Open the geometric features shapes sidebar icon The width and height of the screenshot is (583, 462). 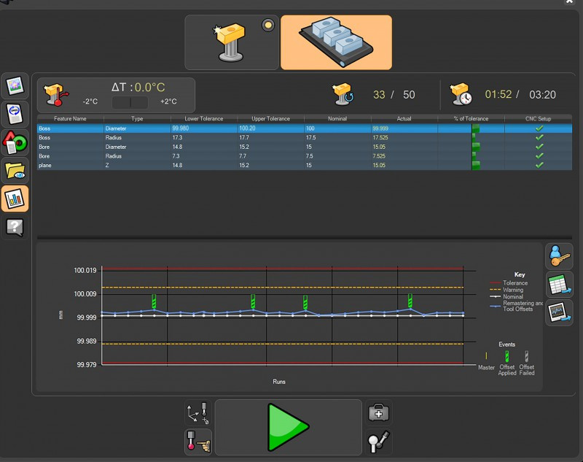pyautogui.click(x=15, y=142)
